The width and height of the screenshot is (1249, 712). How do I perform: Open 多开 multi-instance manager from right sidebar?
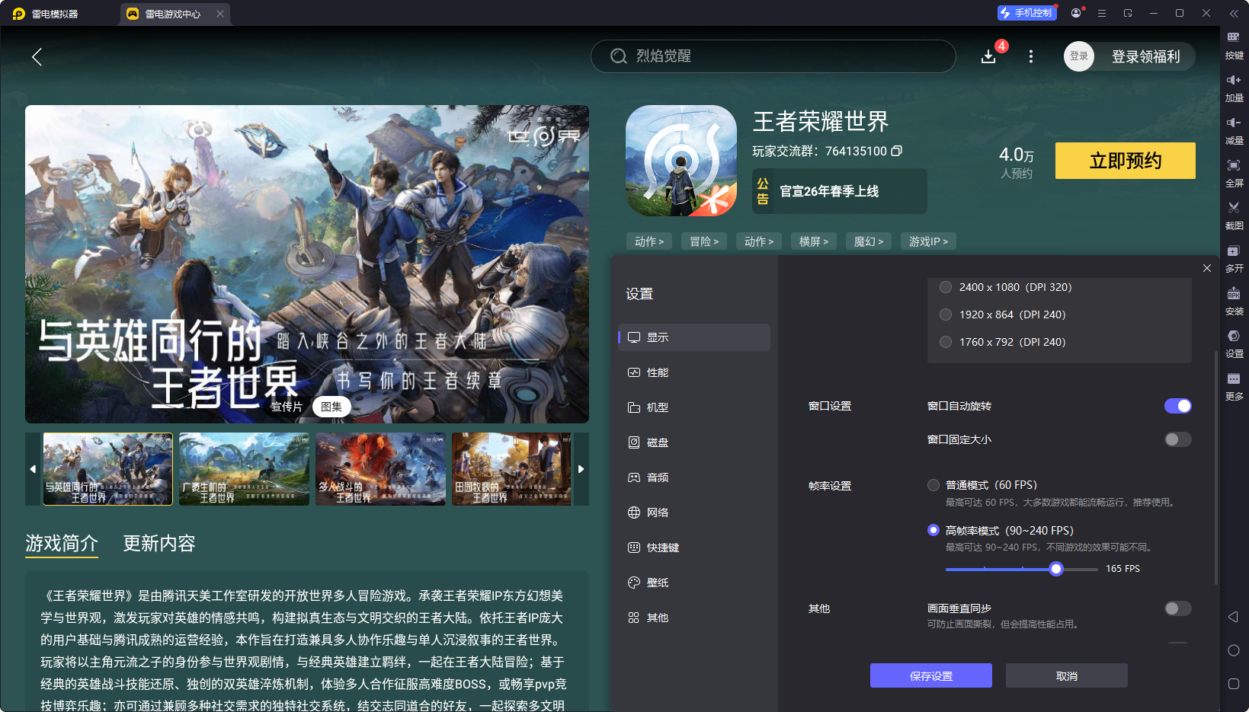(x=1235, y=258)
